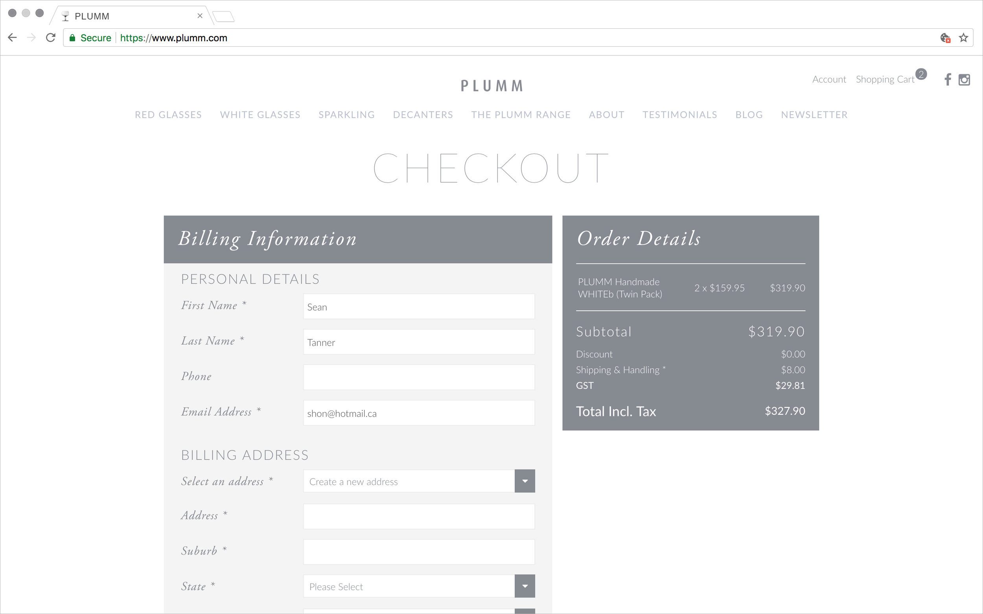Click the browser forward arrow
This screenshot has width=983, height=614.
click(31, 38)
